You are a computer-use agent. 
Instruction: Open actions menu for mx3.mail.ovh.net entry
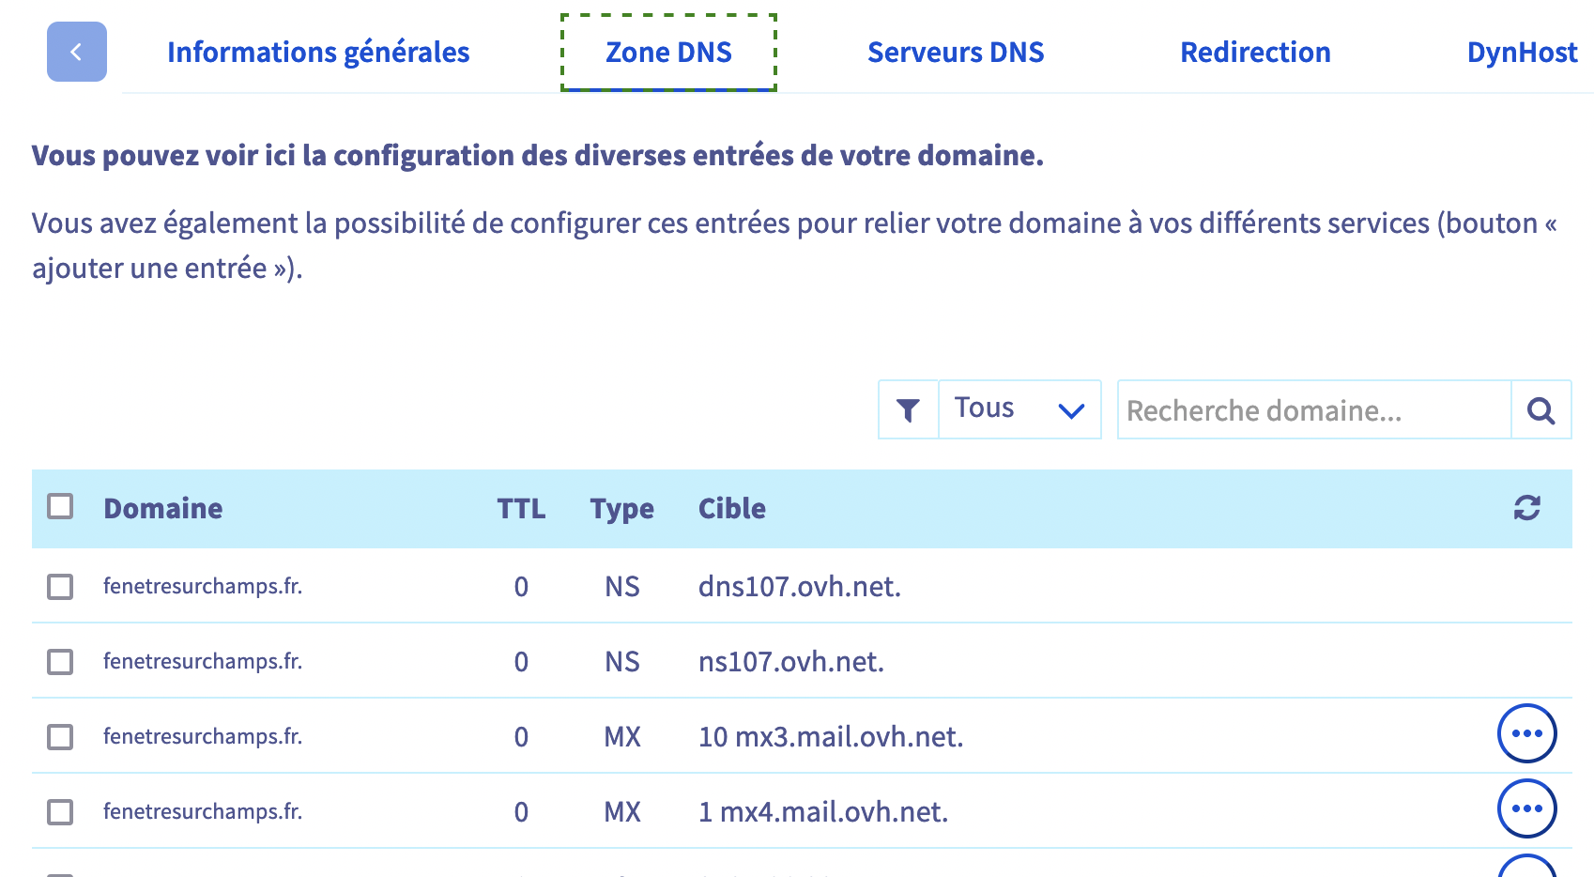coord(1526,733)
